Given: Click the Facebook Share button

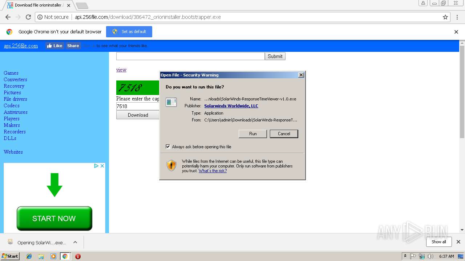Looking at the screenshot, I should pyautogui.click(x=73, y=46).
